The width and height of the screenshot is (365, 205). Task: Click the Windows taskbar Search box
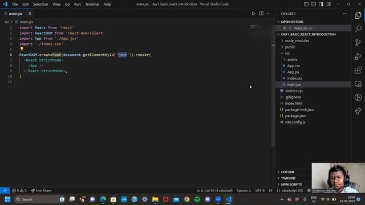39,199
